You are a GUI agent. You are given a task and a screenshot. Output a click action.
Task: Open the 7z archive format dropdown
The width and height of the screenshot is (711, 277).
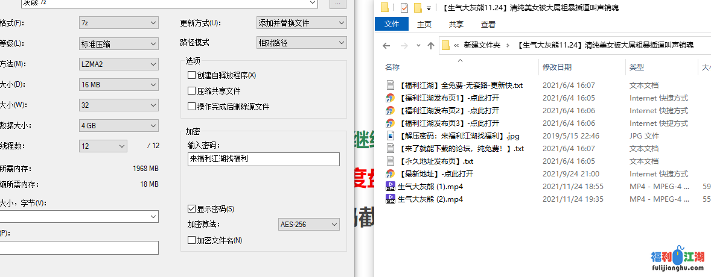[x=118, y=23]
